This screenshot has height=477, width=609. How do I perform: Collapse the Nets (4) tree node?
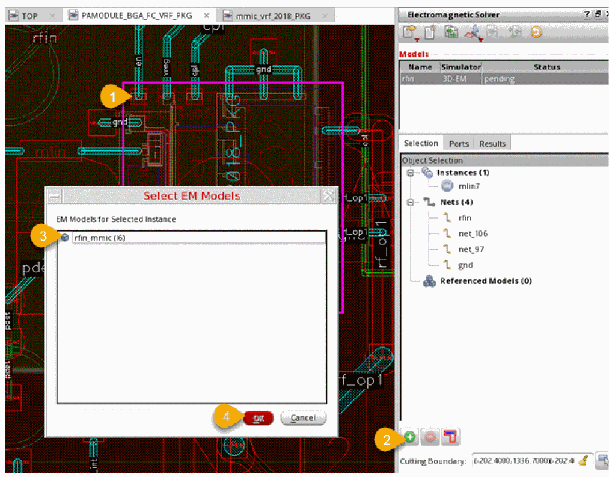point(411,203)
